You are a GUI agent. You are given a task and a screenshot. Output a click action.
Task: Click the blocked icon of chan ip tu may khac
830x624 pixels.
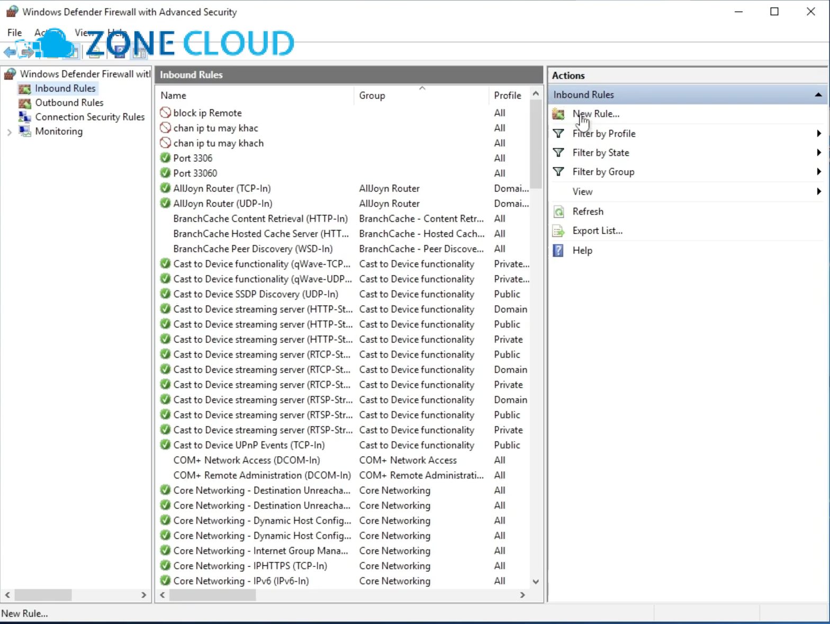pyautogui.click(x=165, y=128)
